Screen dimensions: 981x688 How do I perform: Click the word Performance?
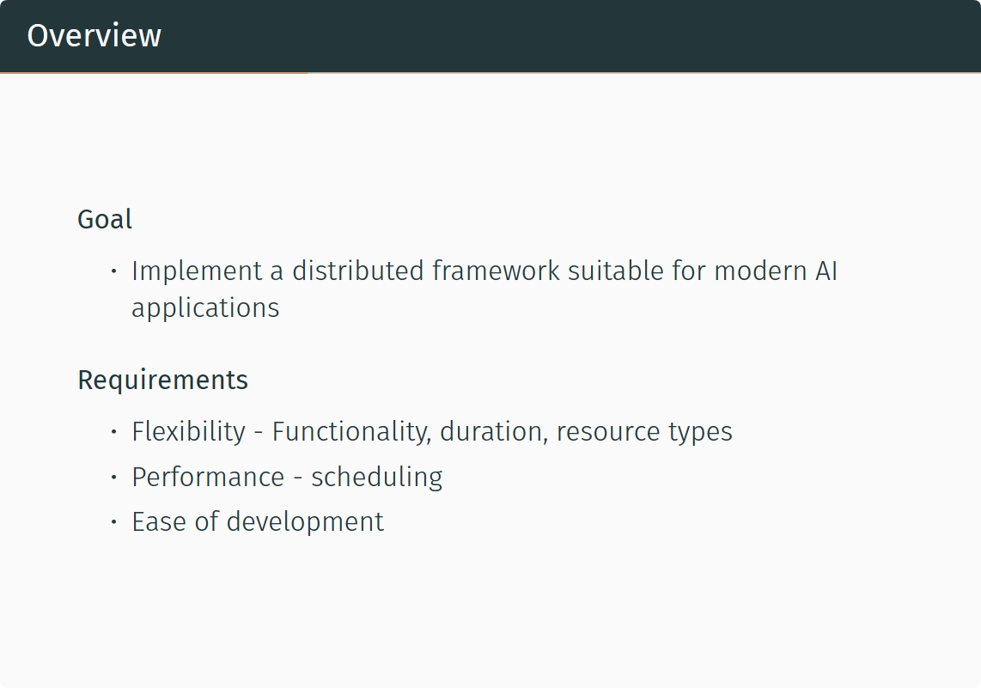208,477
